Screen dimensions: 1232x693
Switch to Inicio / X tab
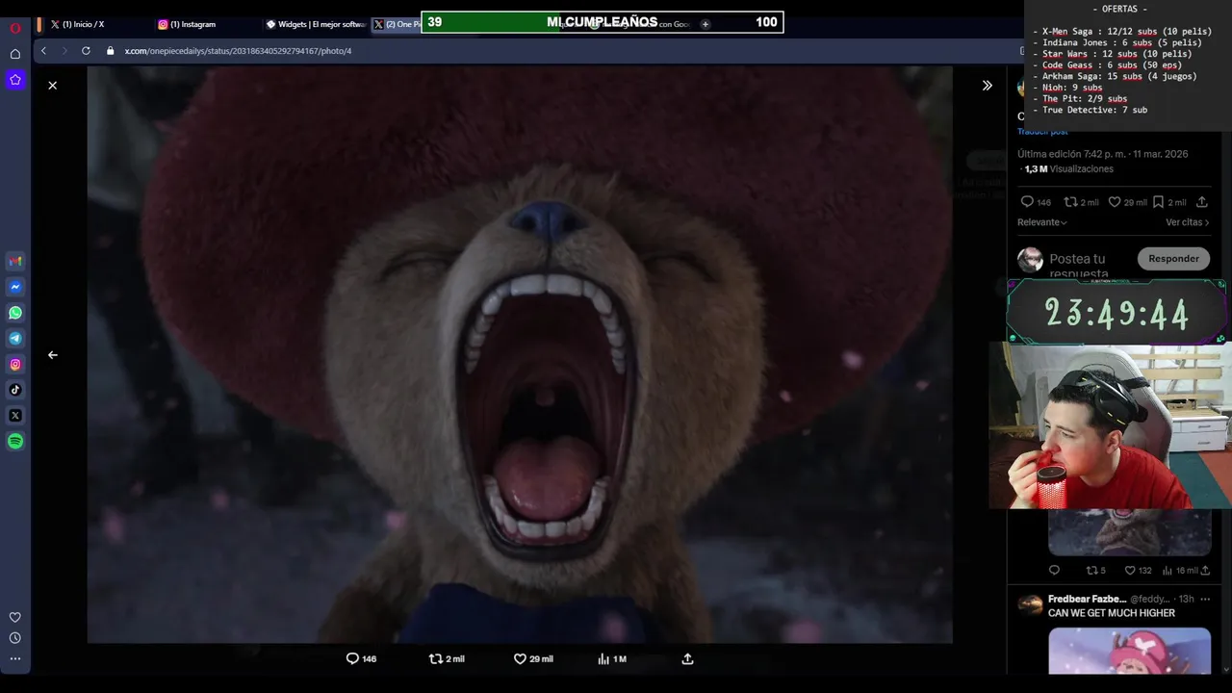pyautogui.click(x=83, y=24)
